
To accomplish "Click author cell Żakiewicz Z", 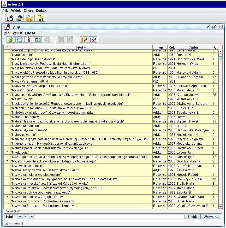I will [x=194, y=170].
